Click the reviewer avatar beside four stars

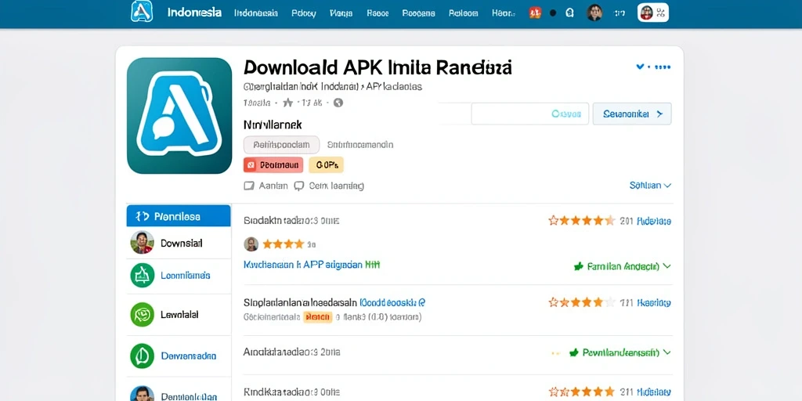tap(251, 244)
